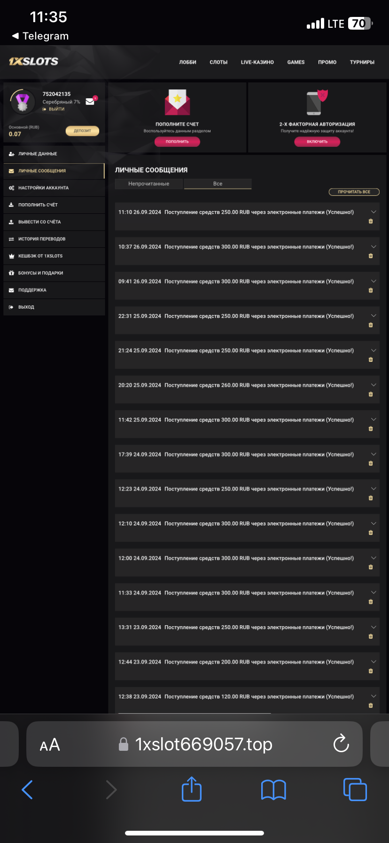Open Safari's share sheet icon
The width and height of the screenshot is (389, 843).
click(x=192, y=789)
